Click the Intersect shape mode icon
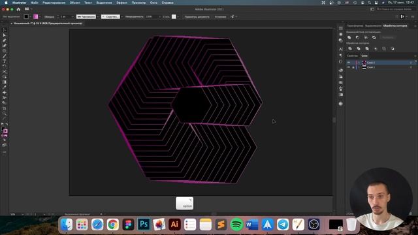 366,38
